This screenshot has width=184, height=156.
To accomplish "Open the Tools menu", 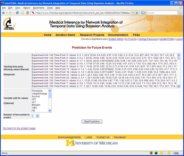I will pyautogui.click(x=50, y=8).
